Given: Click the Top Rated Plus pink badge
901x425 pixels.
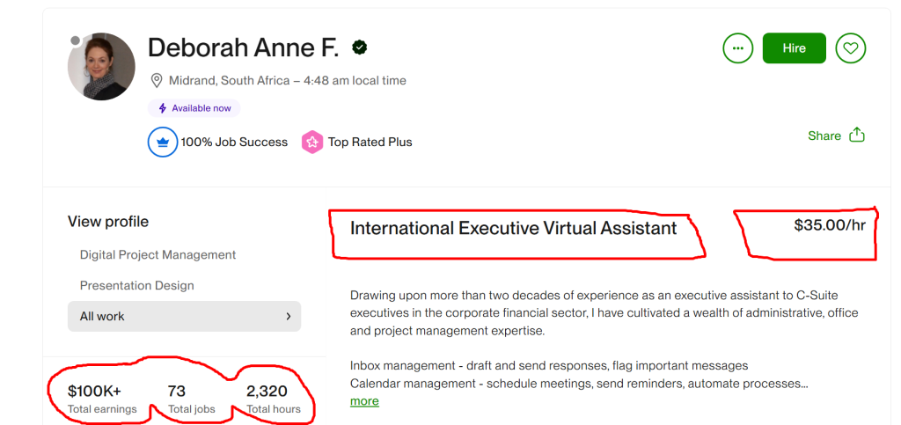Looking at the screenshot, I should [311, 142].
